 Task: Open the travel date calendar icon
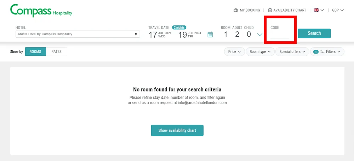click(x=210, y=35)
